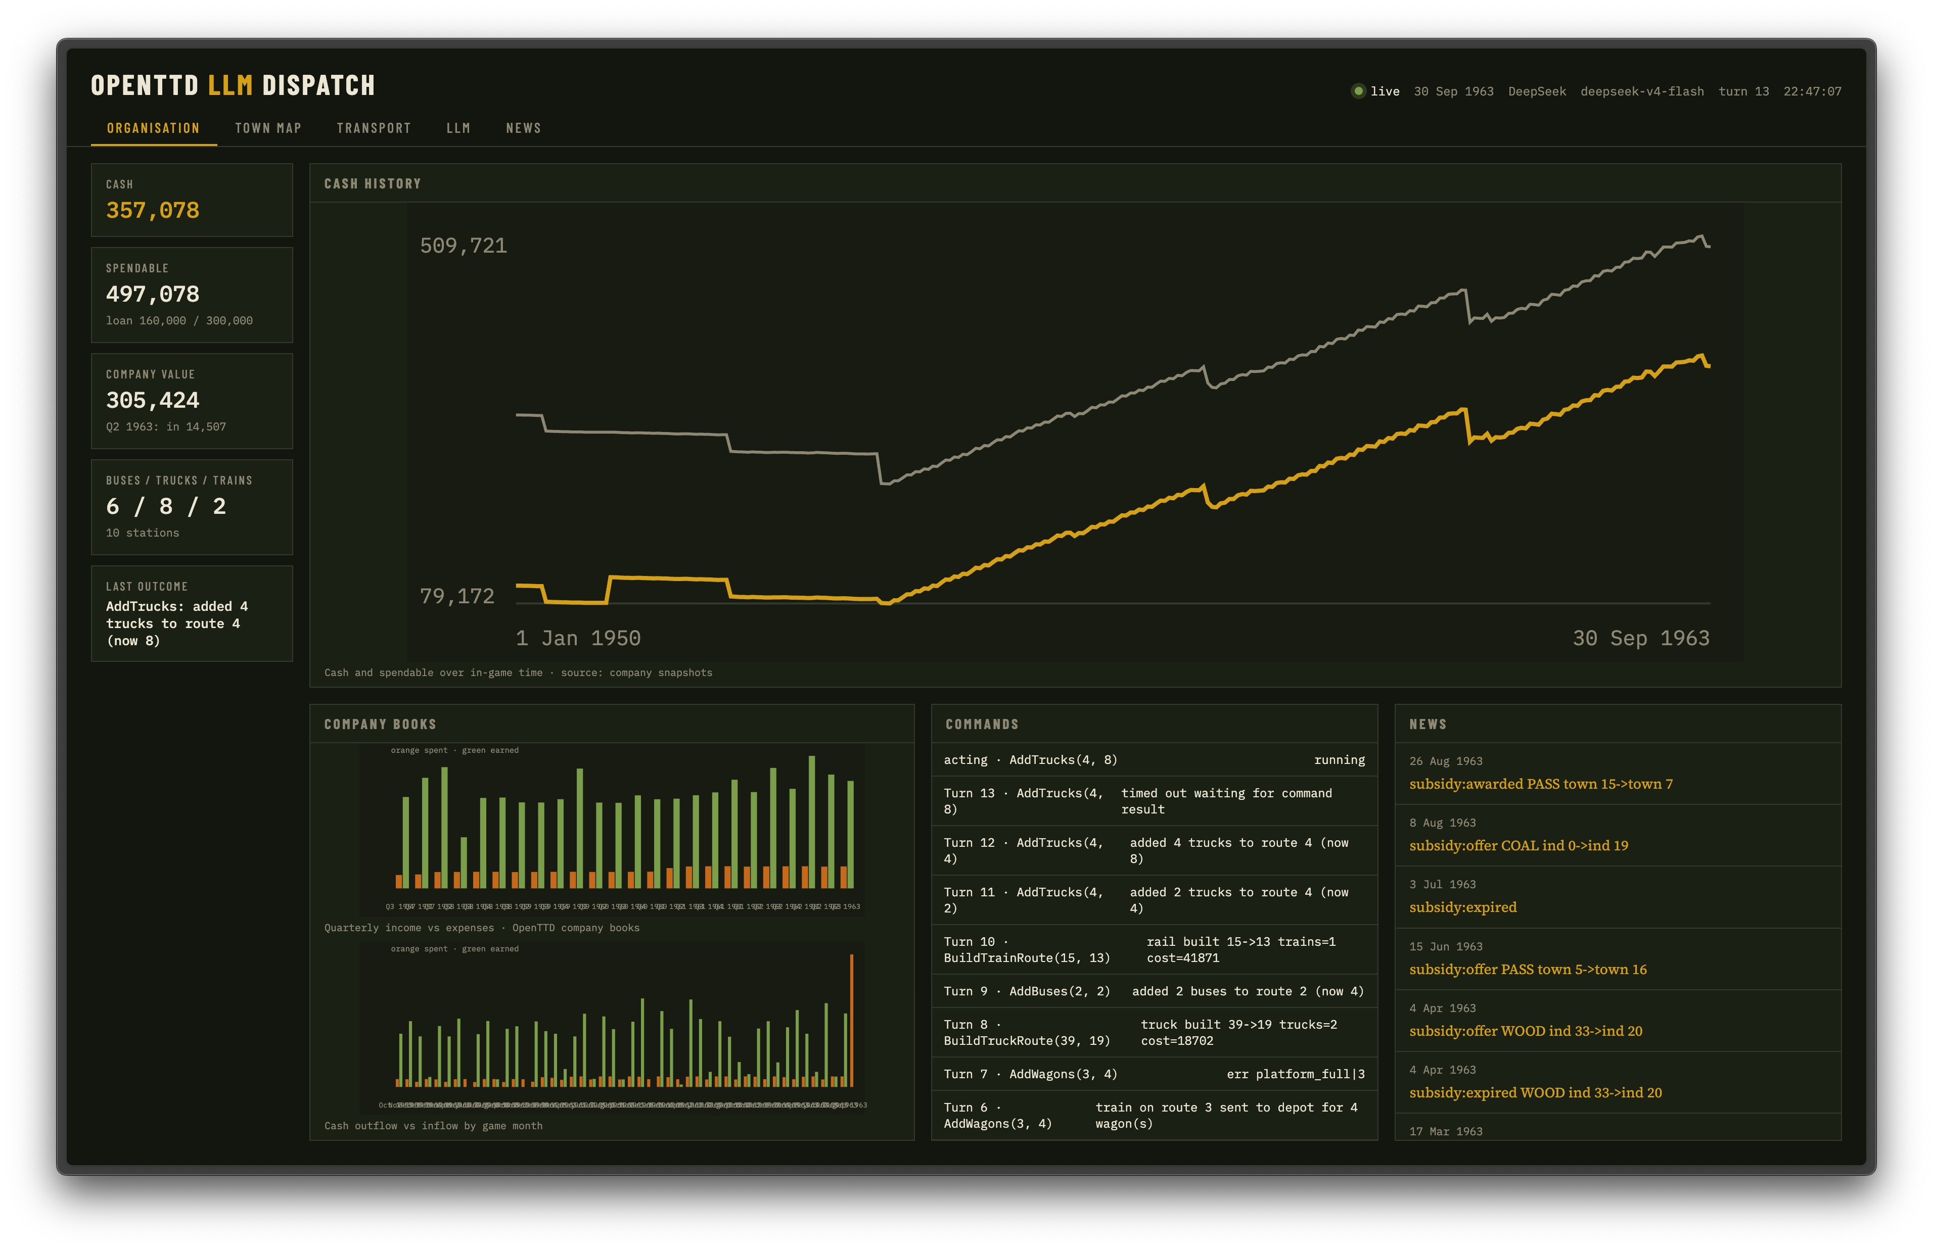1933x1250 pixels.
Task: Click the header date 30 Sep 1963
Action: tap(1453, 92)
